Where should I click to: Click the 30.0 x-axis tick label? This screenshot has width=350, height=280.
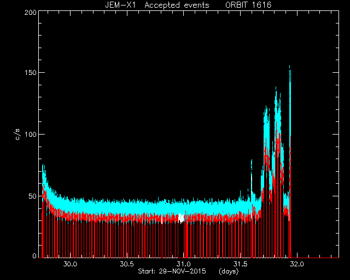[x=70, y=264]
